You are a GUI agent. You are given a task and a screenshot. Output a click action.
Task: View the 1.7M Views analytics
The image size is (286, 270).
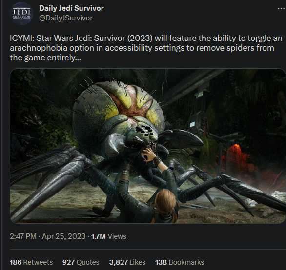(108, 236)
